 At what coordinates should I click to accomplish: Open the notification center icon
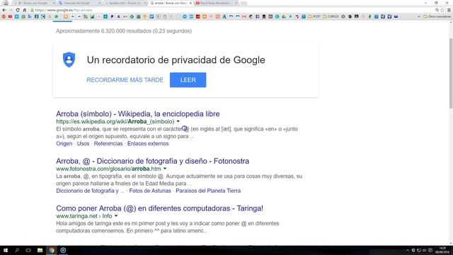point(430,250)
